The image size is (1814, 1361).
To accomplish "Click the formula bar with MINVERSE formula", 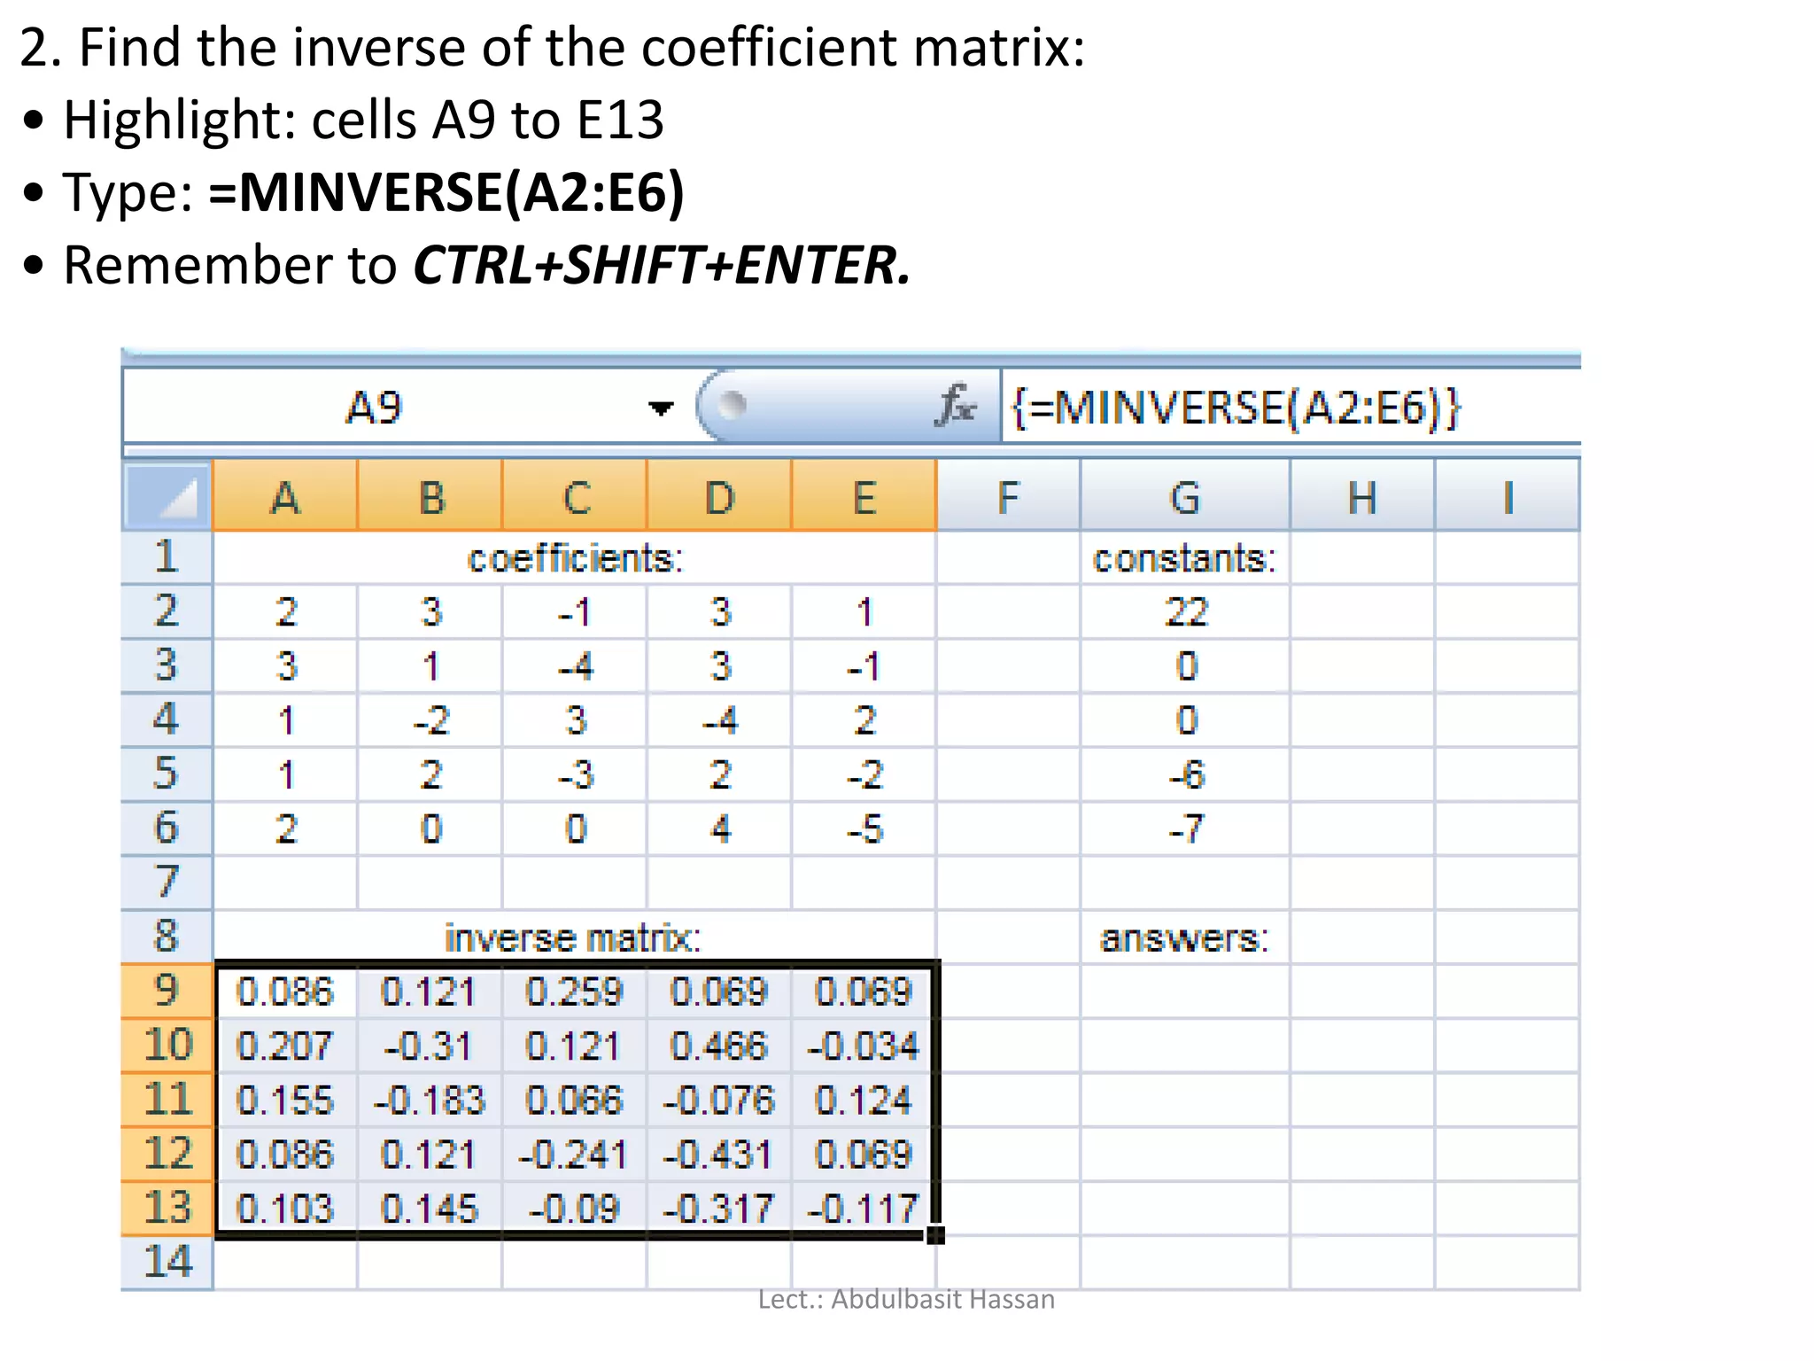I will click(1291, 407).
